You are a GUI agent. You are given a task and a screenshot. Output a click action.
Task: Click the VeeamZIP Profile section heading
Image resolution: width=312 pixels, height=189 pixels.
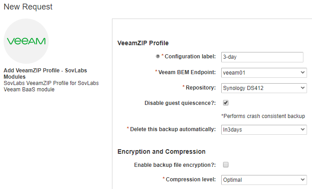point(143,43)
